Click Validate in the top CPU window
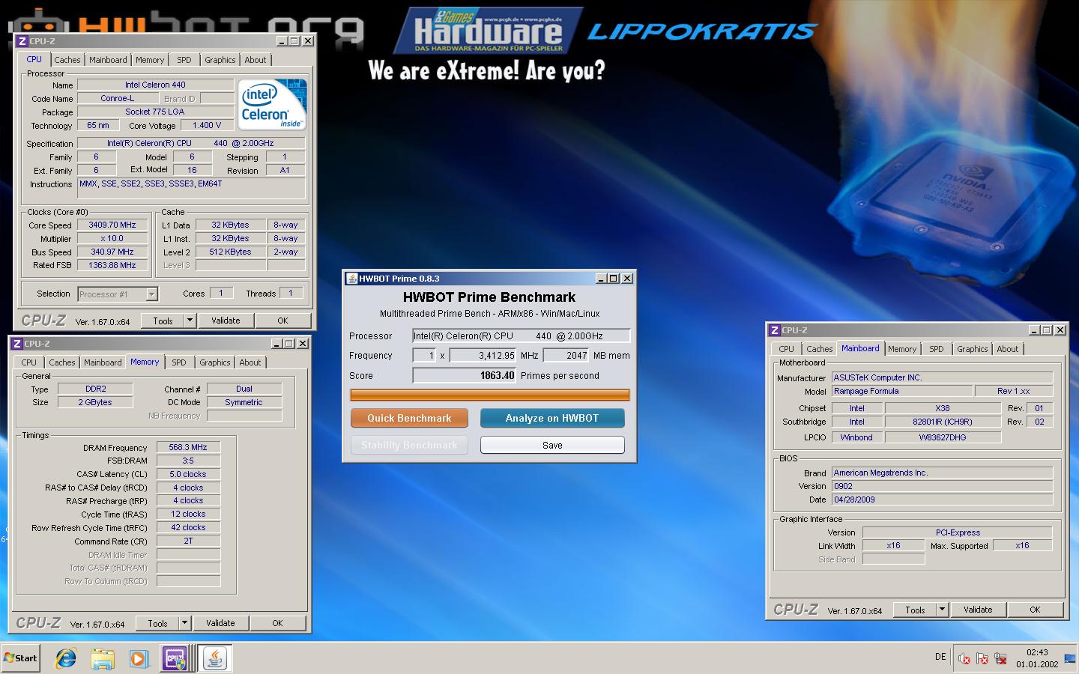The height and width of the screenshot is (674, 1079). tap(226, 321)
